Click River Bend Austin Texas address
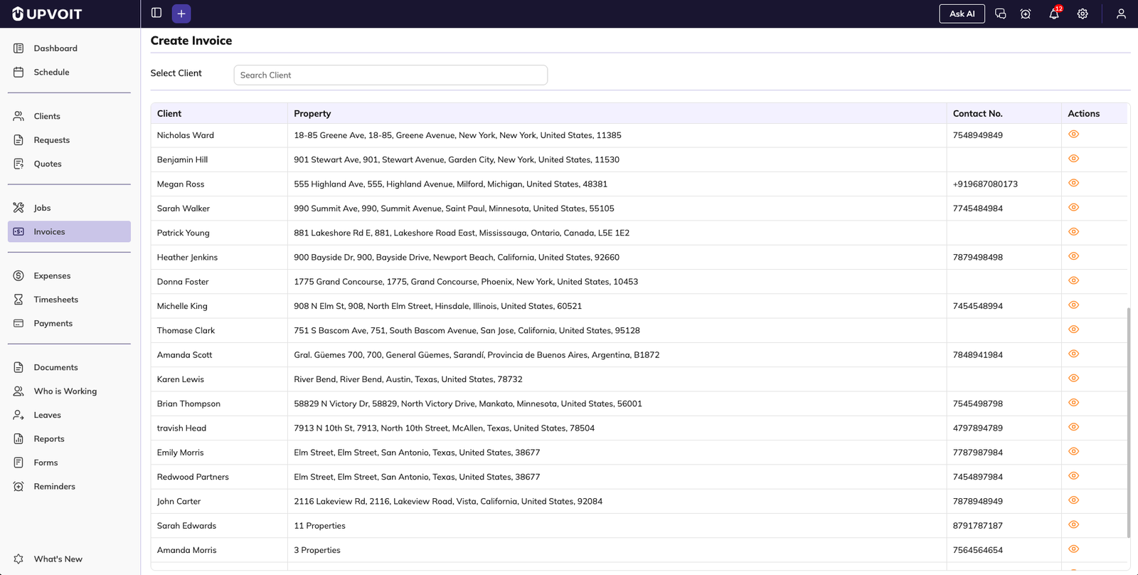The height and width of the screenshot is (575, 1138). (408, 379)
